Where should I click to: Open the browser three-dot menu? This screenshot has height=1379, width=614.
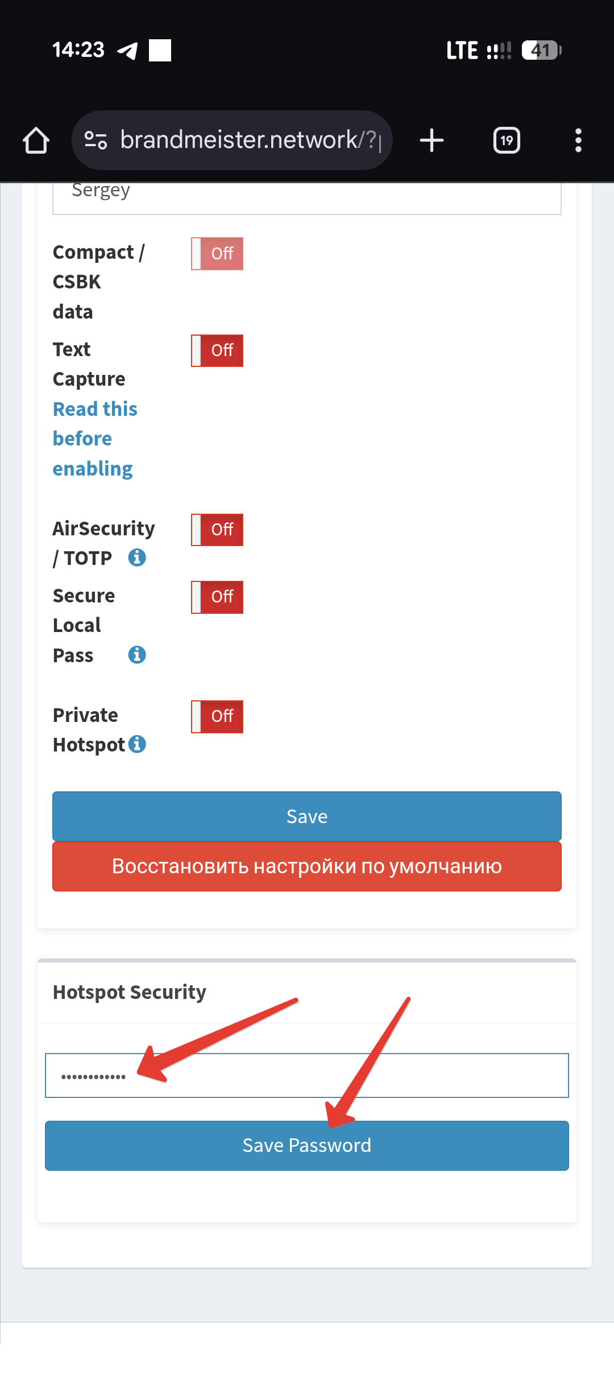tap(578, 141)
